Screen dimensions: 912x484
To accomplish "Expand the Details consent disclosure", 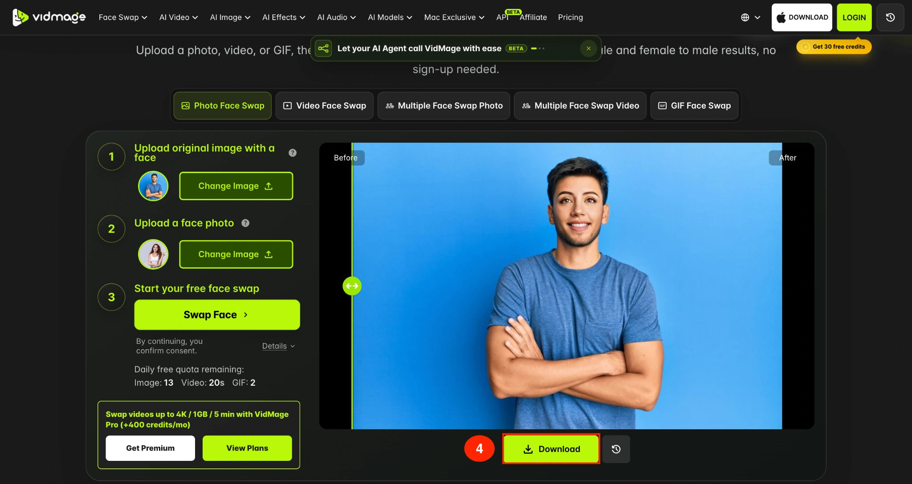I will tap(278, 346).
